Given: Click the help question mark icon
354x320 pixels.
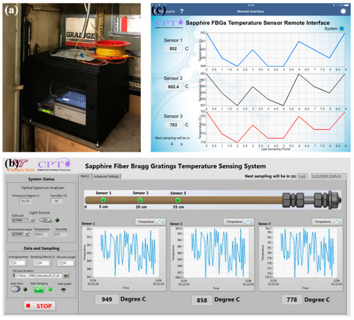Looking at the screenshot, I should [x=182, y=12].
